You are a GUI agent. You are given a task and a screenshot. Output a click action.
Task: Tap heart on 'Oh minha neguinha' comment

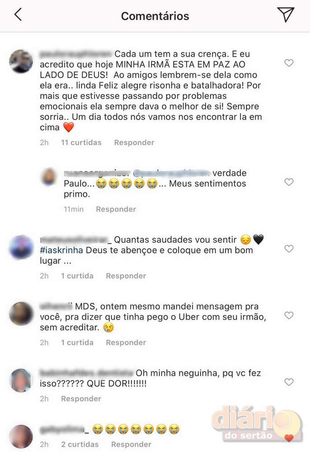click(289, 382)
